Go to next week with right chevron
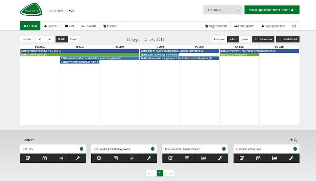This screenshot has width=316, height=181. pos(49,39)
